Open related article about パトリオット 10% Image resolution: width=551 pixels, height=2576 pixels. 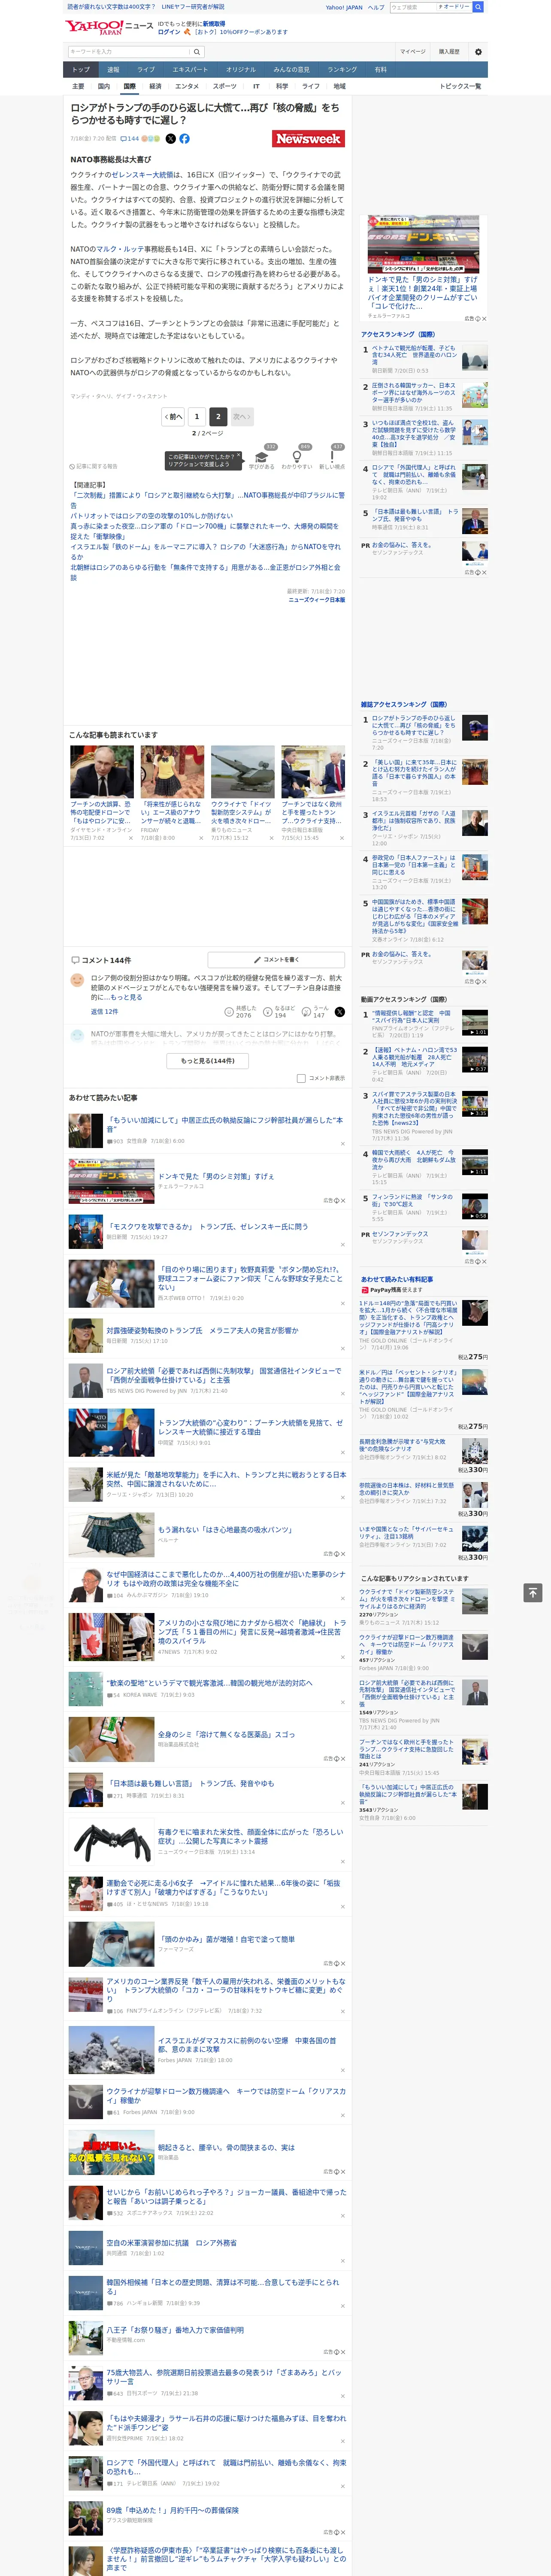coord(151,516)
